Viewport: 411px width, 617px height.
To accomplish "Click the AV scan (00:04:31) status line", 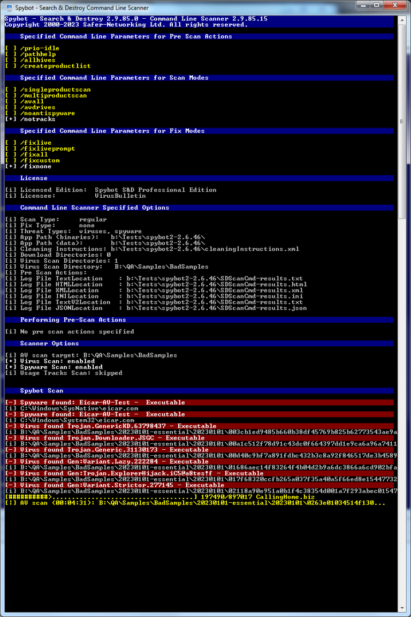I will coord(195,502).
